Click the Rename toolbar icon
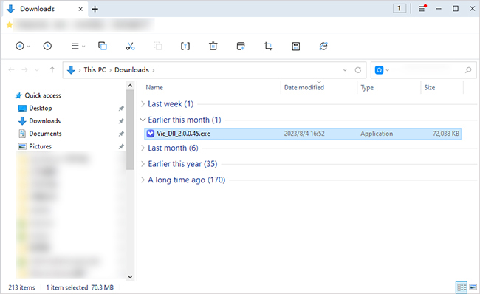480x294 pixels. tap(185, 47)
